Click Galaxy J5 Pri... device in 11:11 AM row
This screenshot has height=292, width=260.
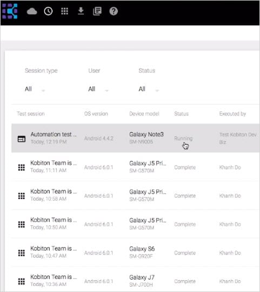pyautogui.click(x=148, y=163)
